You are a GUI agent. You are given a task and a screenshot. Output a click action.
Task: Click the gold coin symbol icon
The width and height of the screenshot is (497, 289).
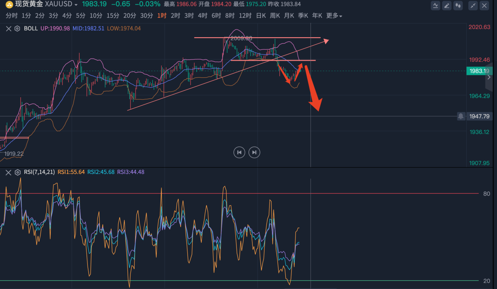pyautogui.click(x=9, y=5)
